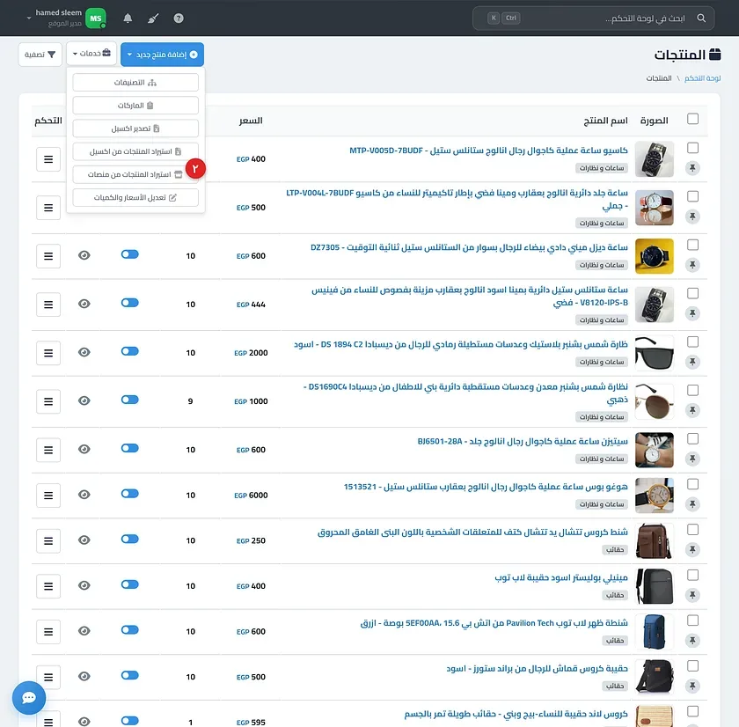Open مينيلي بوليستر laptop bag link
This screenshot has height=727, width=739.
561,577
